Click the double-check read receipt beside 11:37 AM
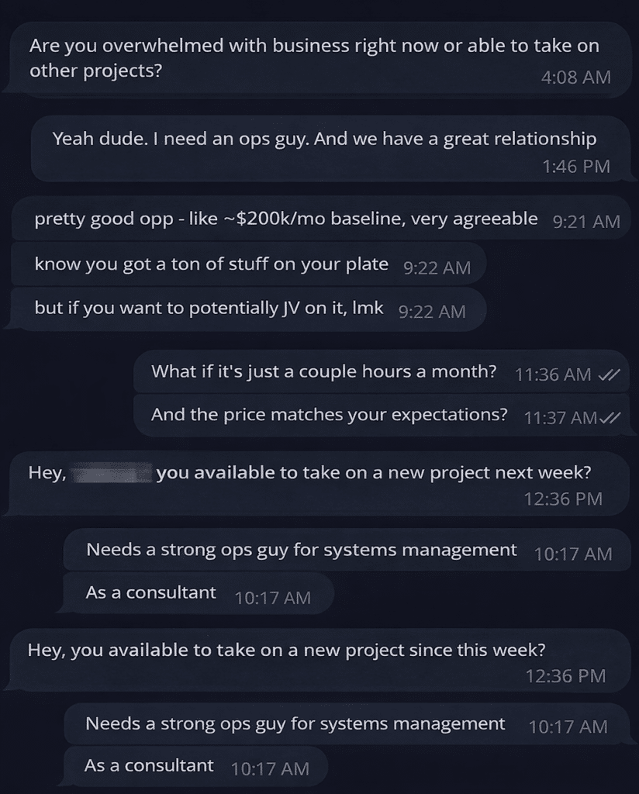Image resolution: width=639 pixels, height=794 pixels. click(x=610, y=418)
